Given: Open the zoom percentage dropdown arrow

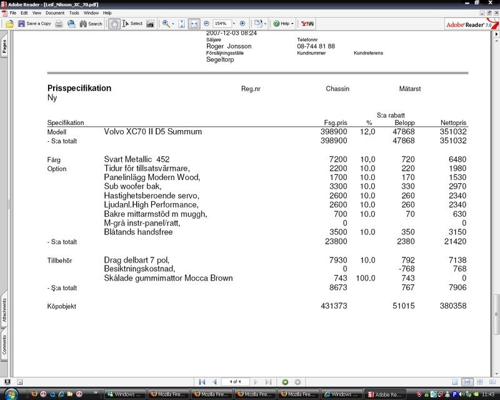Looking at the screenshot, I should coord(234,24).
